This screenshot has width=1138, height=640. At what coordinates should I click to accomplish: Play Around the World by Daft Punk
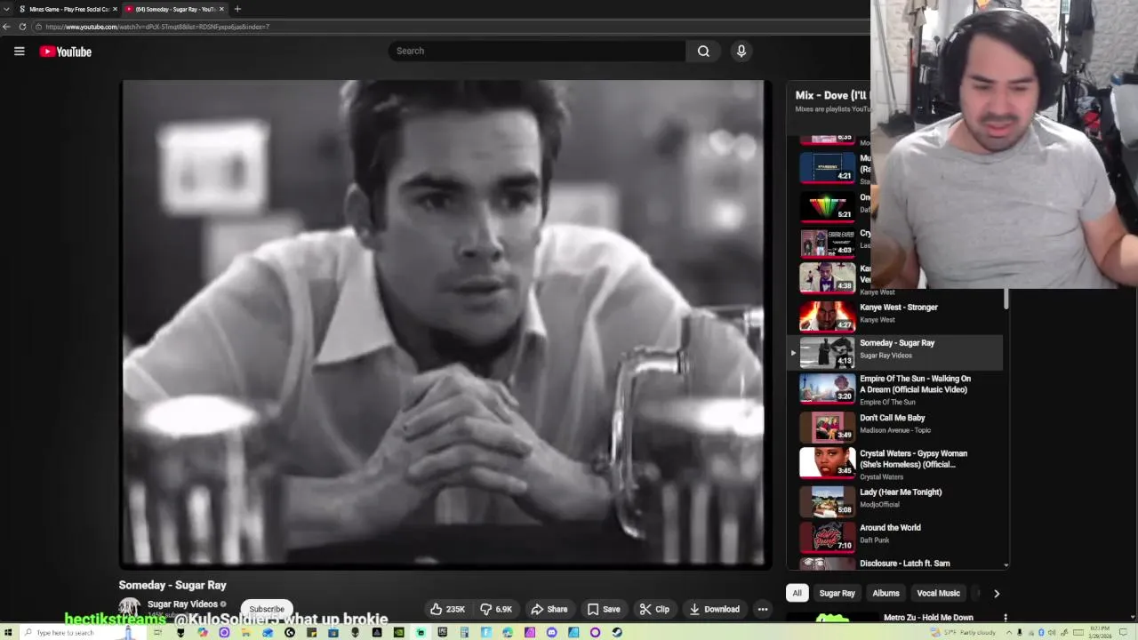890,528
